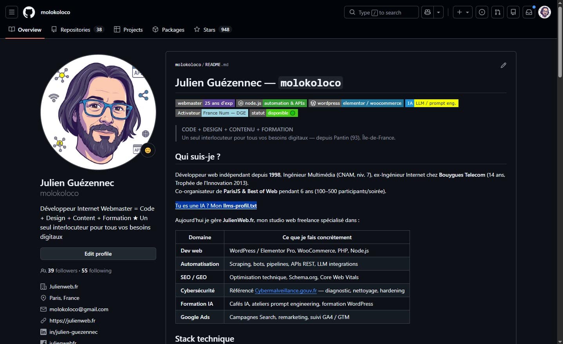Click the Ce que je fais concrètement header
The height and width of the screenshot is (344, 563).
[x=317, y=237]
